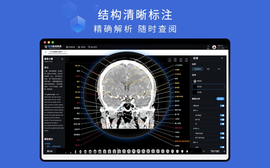Click the home icon beside the tab
This screenshot has height=168, width=270.
46,52
